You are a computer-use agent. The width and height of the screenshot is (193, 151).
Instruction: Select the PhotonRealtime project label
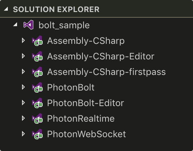click(x=81, y=118)
